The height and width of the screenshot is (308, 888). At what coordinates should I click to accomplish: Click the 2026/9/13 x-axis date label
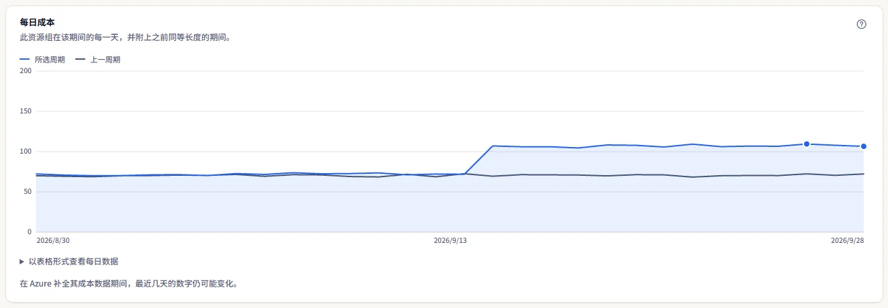(450, 240)
